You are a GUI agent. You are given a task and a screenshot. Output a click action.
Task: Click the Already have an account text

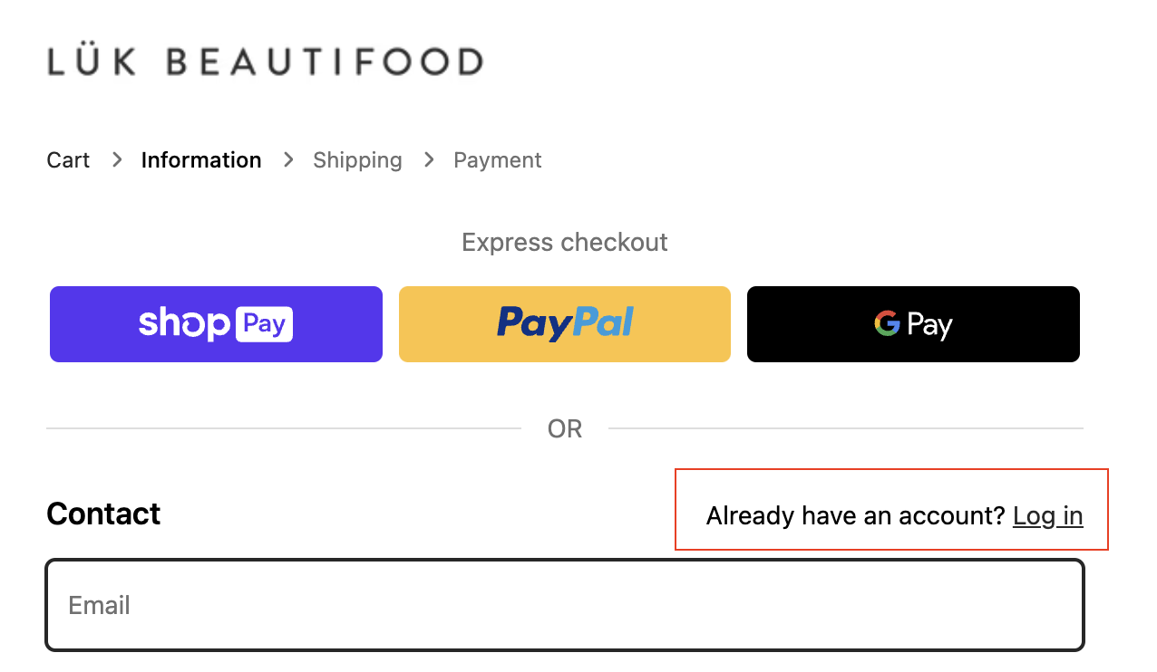pyautogui.click(x=856, y=516)
